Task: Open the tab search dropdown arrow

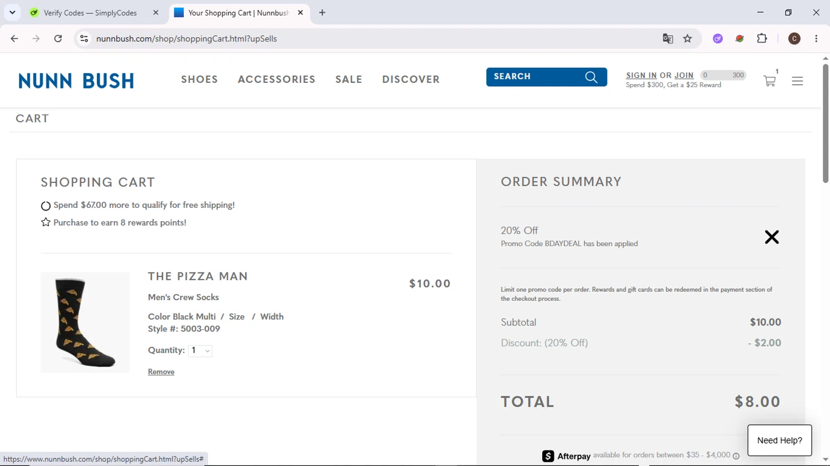Action: tap(12, 13)
